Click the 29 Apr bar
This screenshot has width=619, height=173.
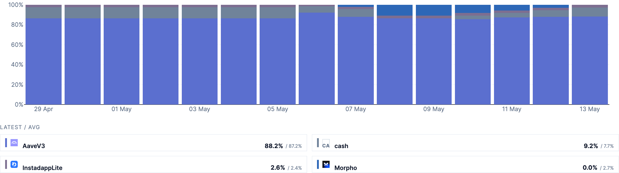click(44, 55)
